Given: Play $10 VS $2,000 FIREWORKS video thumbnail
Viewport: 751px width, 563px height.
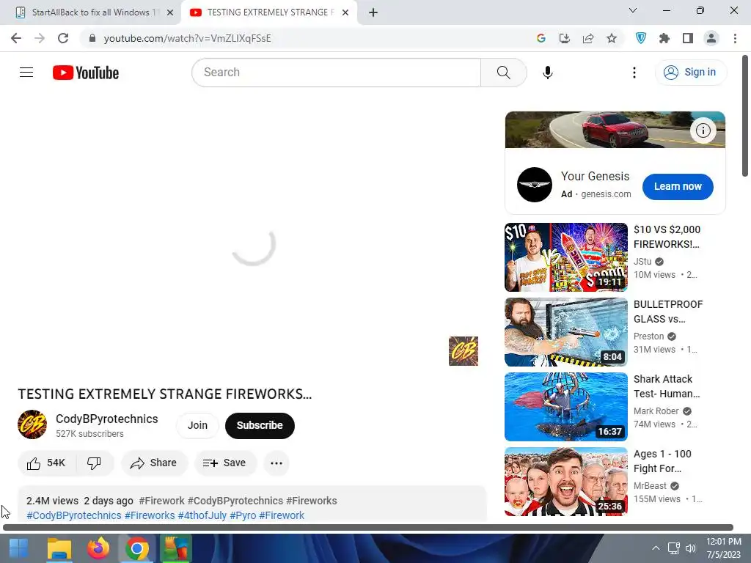Looking at the screenshot, I should click(x=565, y=257).
